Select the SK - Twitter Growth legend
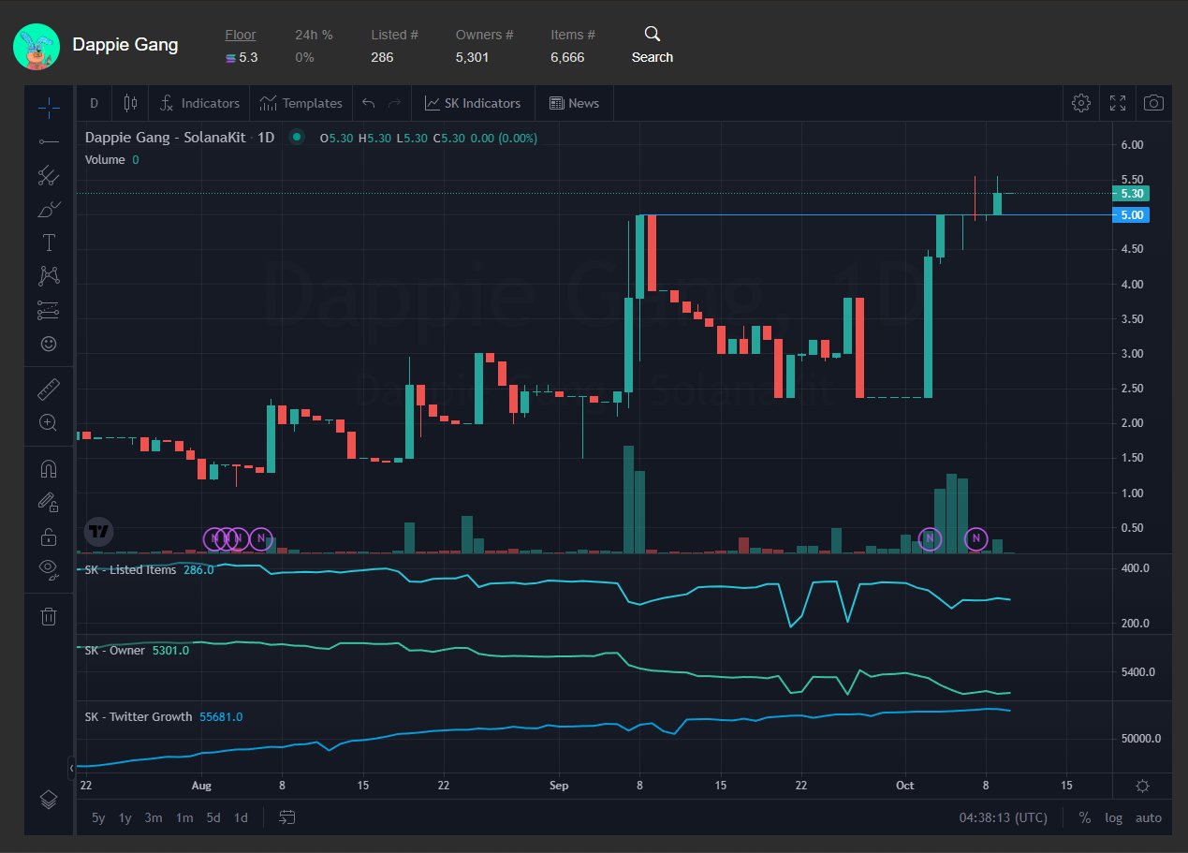The width and height of the screenshot is (1188, 853). tap(138, 716)
